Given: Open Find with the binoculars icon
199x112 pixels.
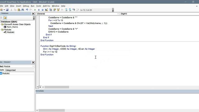Looking at the screenshot, I should coord(23,10).
